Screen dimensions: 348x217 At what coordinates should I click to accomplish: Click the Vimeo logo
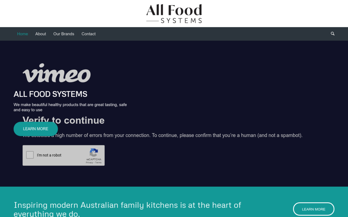[x=57, y=73]
